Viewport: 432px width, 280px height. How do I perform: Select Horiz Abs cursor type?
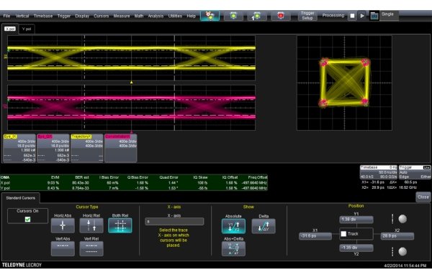click(63, 225)
